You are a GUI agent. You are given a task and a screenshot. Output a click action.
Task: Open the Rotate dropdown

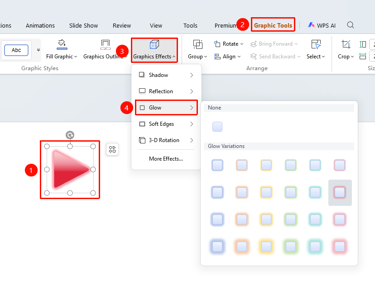229,44
